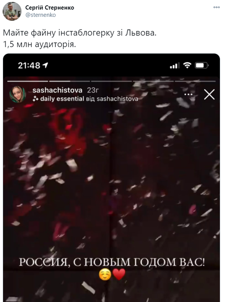The width and height of the screenshot is (226, 302).
Task: Open the @sternenko handle link
Action: click(41, 15)
